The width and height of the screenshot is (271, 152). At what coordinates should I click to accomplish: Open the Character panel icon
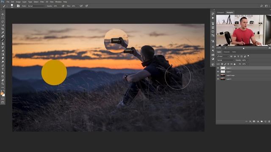pyautogui.click(x=213, y=47)
